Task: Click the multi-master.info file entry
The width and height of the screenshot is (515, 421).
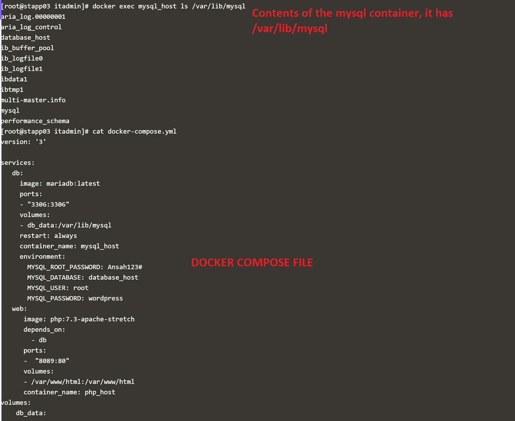Action: point(33,100)
